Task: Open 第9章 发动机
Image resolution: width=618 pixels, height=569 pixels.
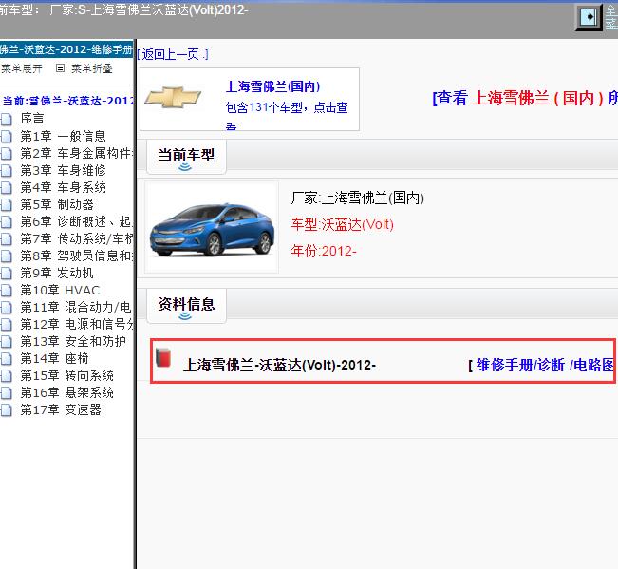Action: pos(57,273)
